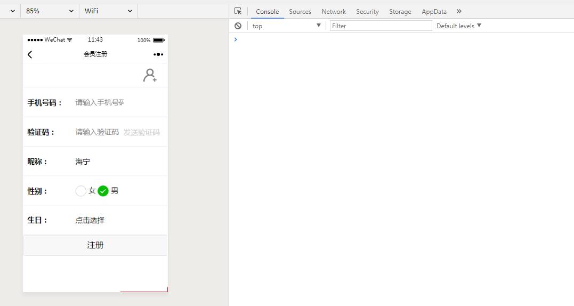Clear console with the no-entry icon
This screenshot has height=306, width=574.
[x=238, y=26]
